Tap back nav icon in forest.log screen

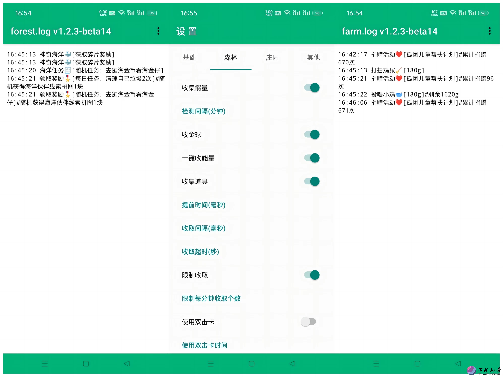127,364
